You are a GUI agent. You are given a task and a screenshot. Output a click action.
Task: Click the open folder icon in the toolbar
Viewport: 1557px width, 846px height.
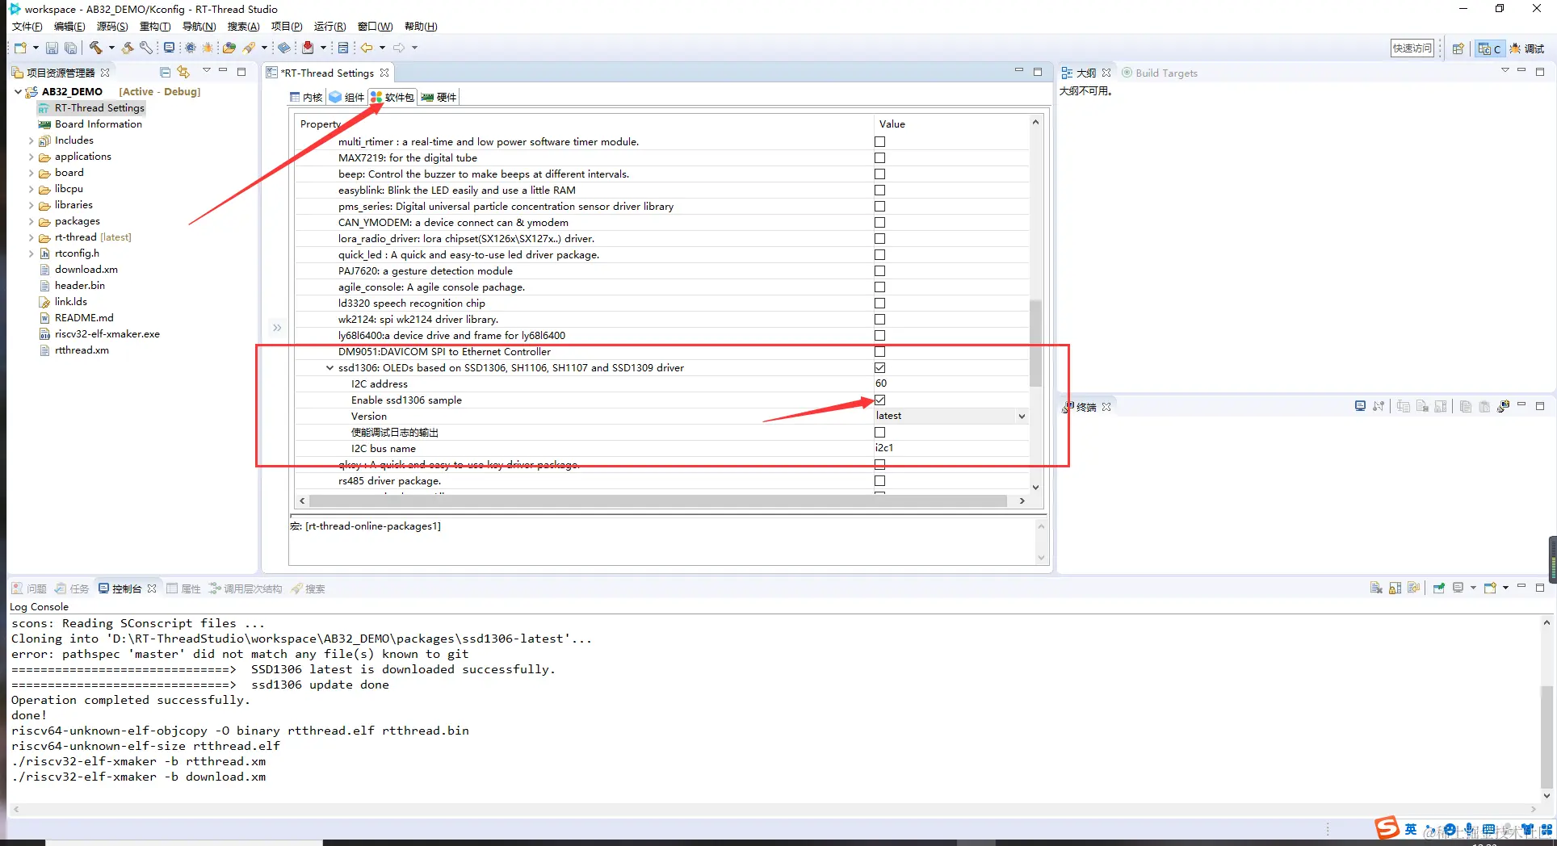229,48
